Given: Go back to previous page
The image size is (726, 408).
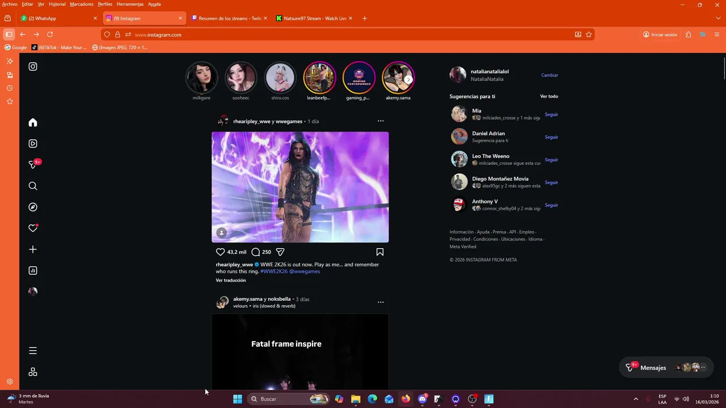Looking at the screenshot, I should click(x=23, y=35).
